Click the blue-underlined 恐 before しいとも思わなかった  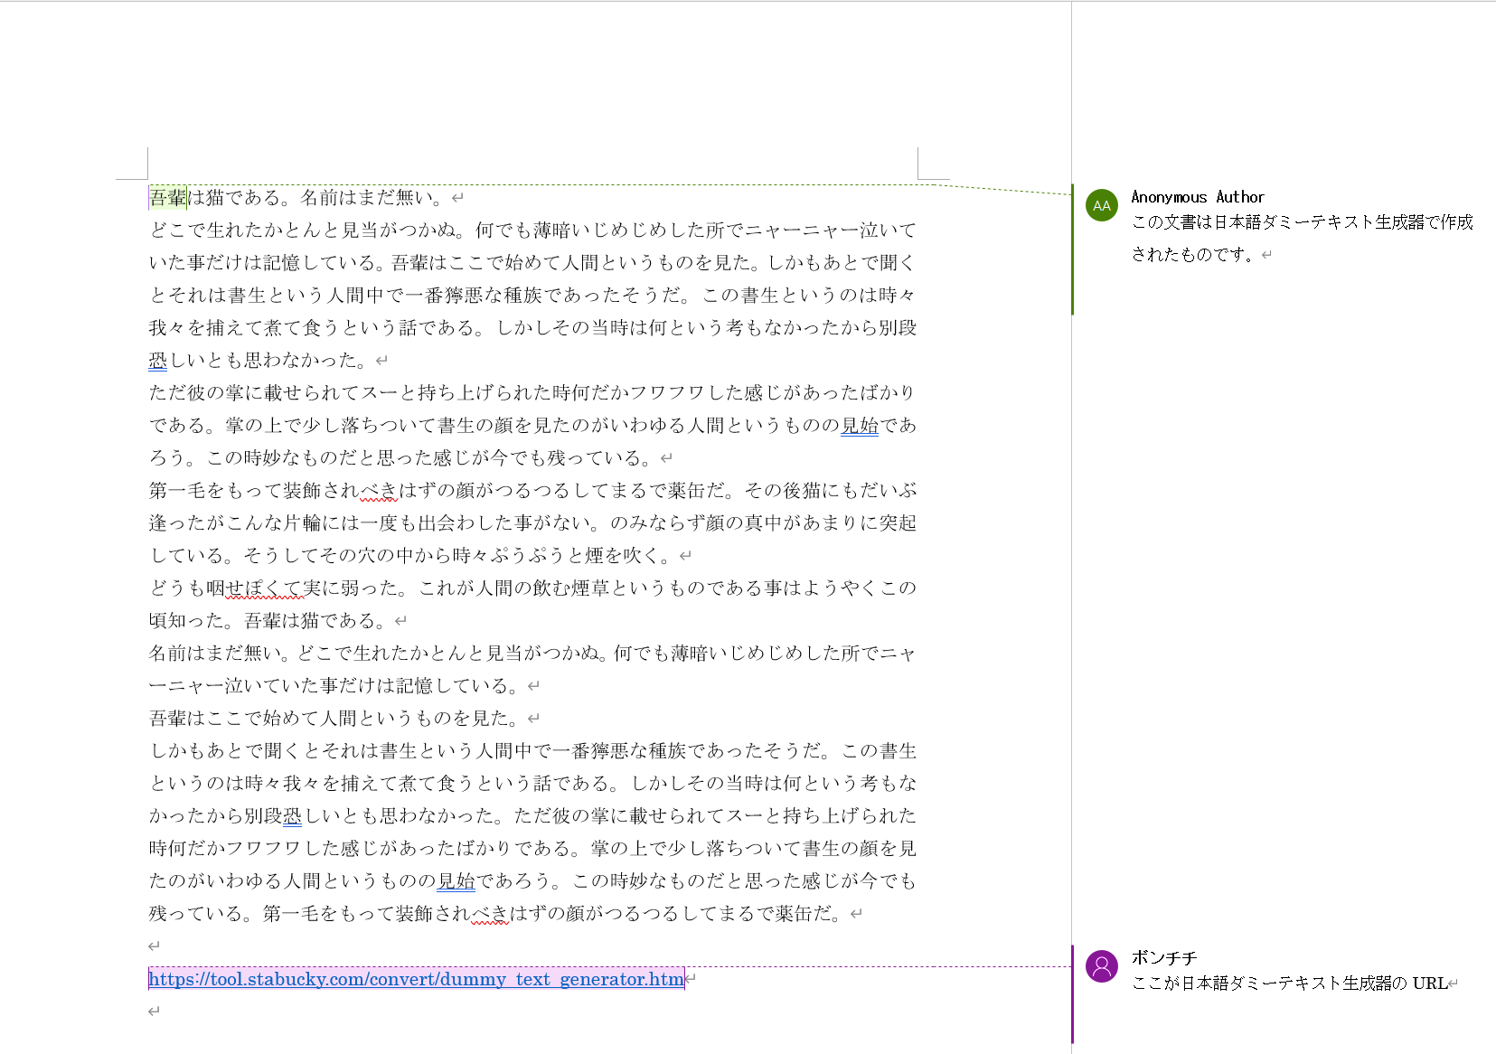click(158, 361)
